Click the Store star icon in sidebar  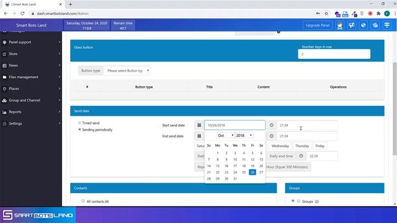click(4, 54)
